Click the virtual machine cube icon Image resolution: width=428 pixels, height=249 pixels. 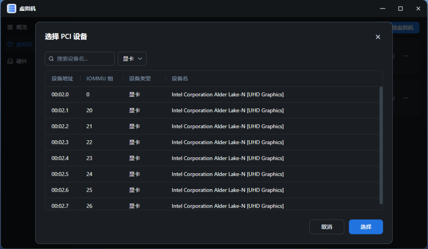[10, 44]
